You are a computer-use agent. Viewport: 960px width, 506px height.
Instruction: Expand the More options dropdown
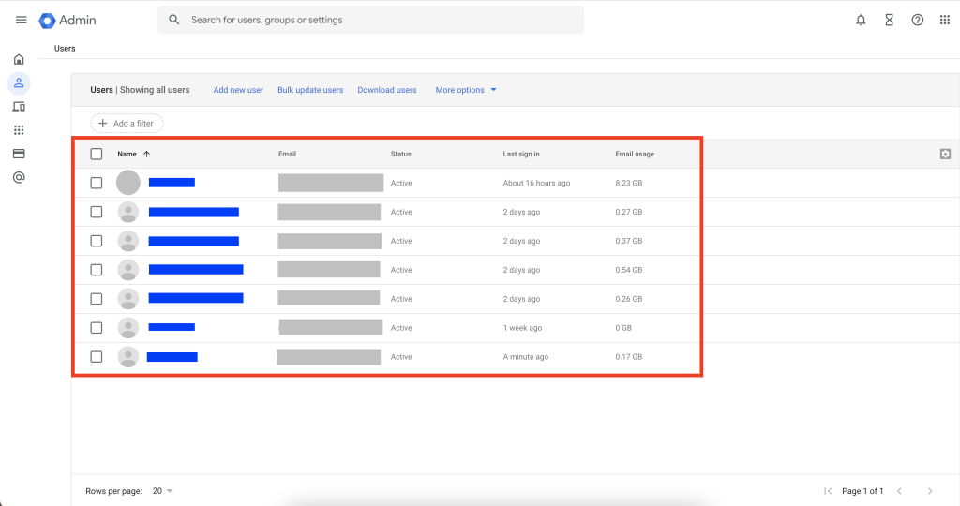[x=466, y=90]
